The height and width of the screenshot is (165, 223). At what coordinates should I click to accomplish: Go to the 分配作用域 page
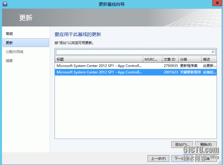(14, 52)
